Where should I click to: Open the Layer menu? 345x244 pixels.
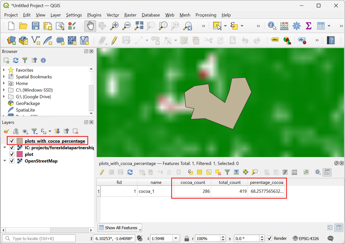(56, 15)
